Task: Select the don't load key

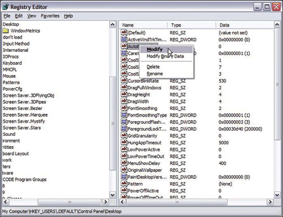Action: [12, 37]
